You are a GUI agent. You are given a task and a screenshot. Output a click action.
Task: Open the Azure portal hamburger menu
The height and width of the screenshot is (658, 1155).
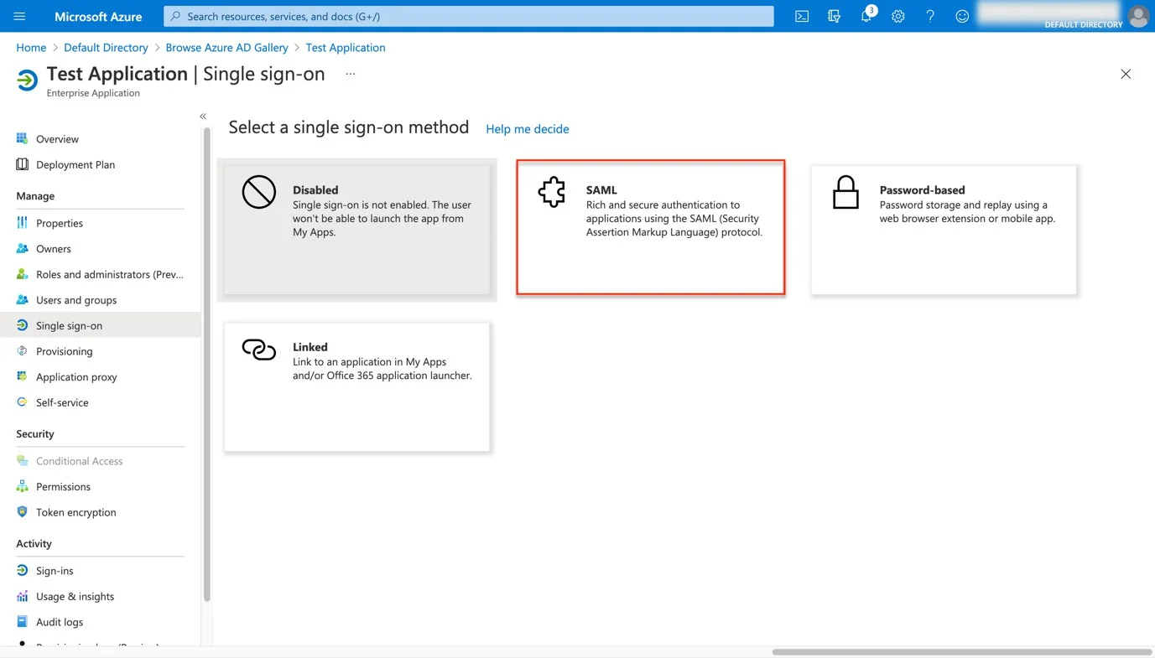[x=19, y=16]
